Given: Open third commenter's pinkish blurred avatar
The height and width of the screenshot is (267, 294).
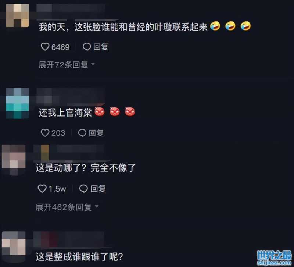Looking at the screenshot, I should coord(14,160).
